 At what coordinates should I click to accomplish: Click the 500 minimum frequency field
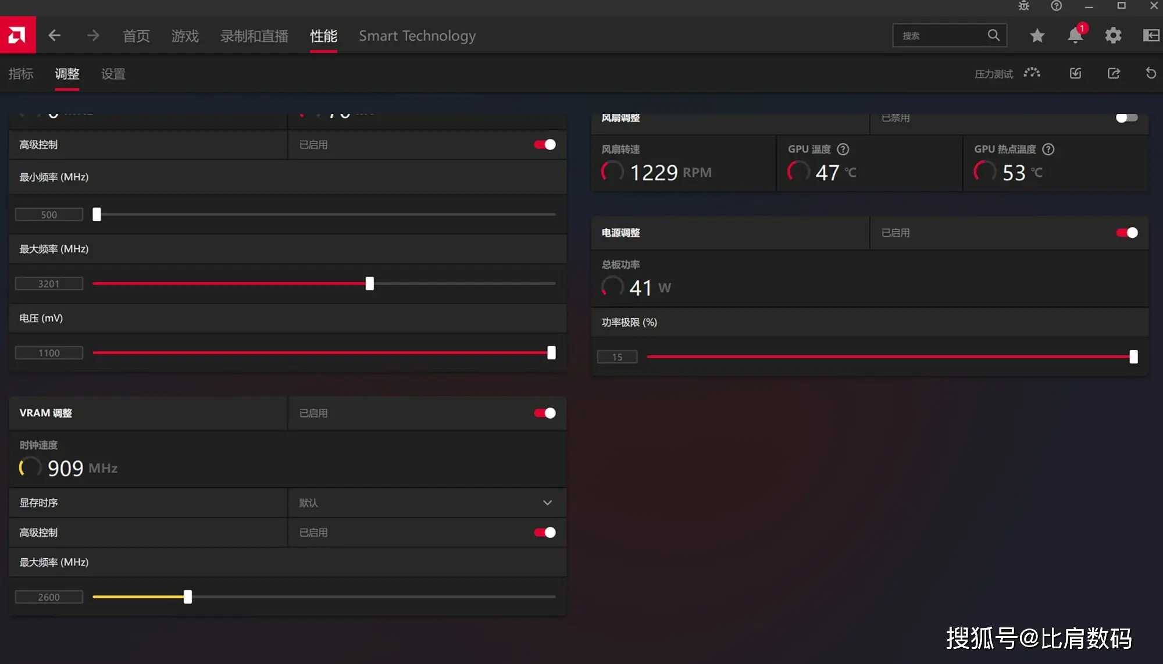tap(49, 215)
